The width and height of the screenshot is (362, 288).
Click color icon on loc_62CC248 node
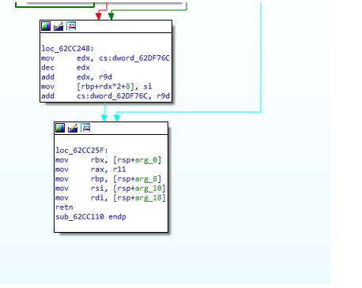(46, 26)
